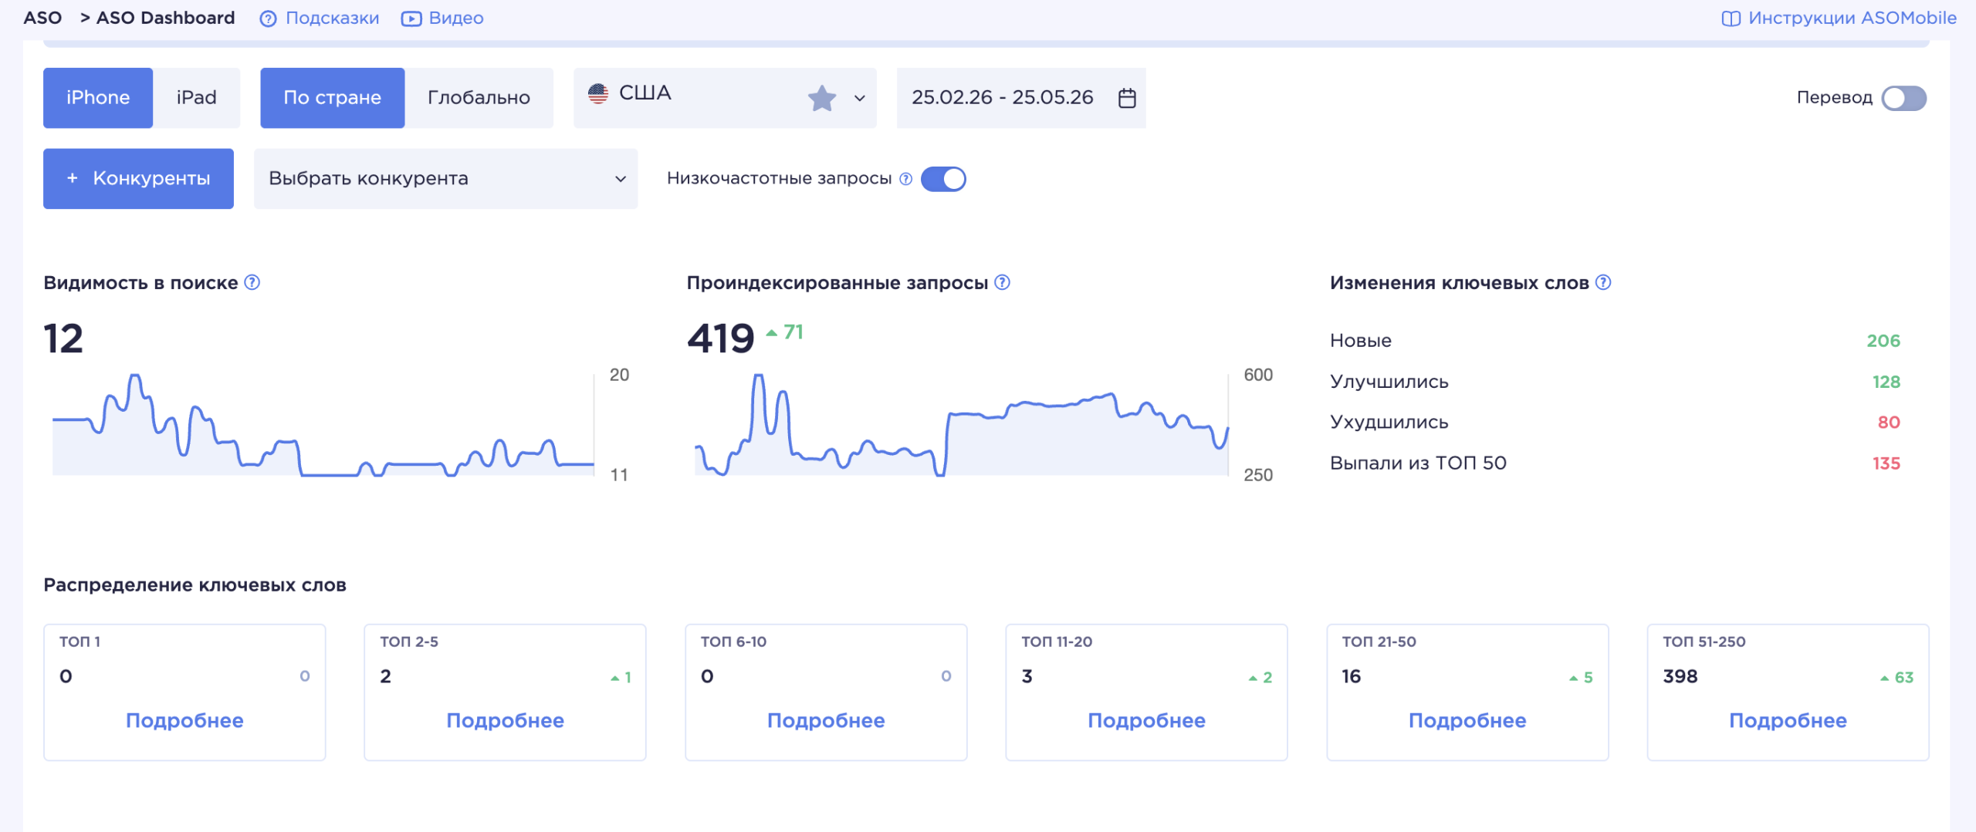Open Подробнее in ТОП 2-5 card
The image size is (1976, 832).
(x=506, y=720)
